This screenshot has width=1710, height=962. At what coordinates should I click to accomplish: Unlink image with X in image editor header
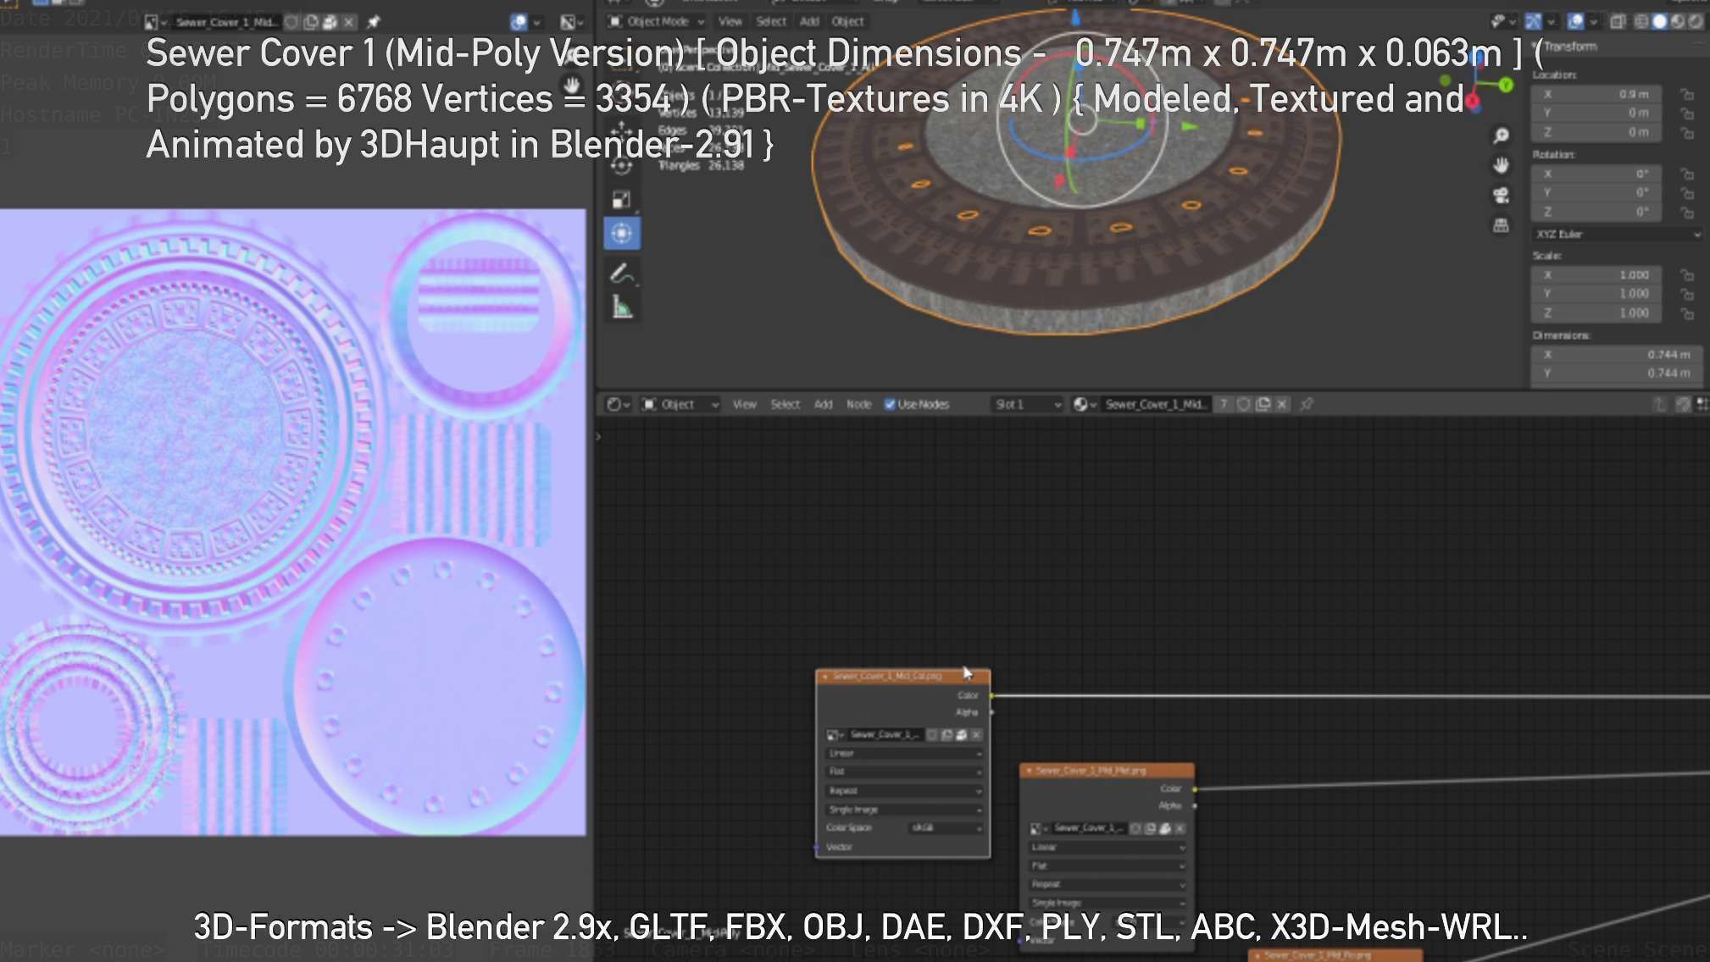[348, 22]
